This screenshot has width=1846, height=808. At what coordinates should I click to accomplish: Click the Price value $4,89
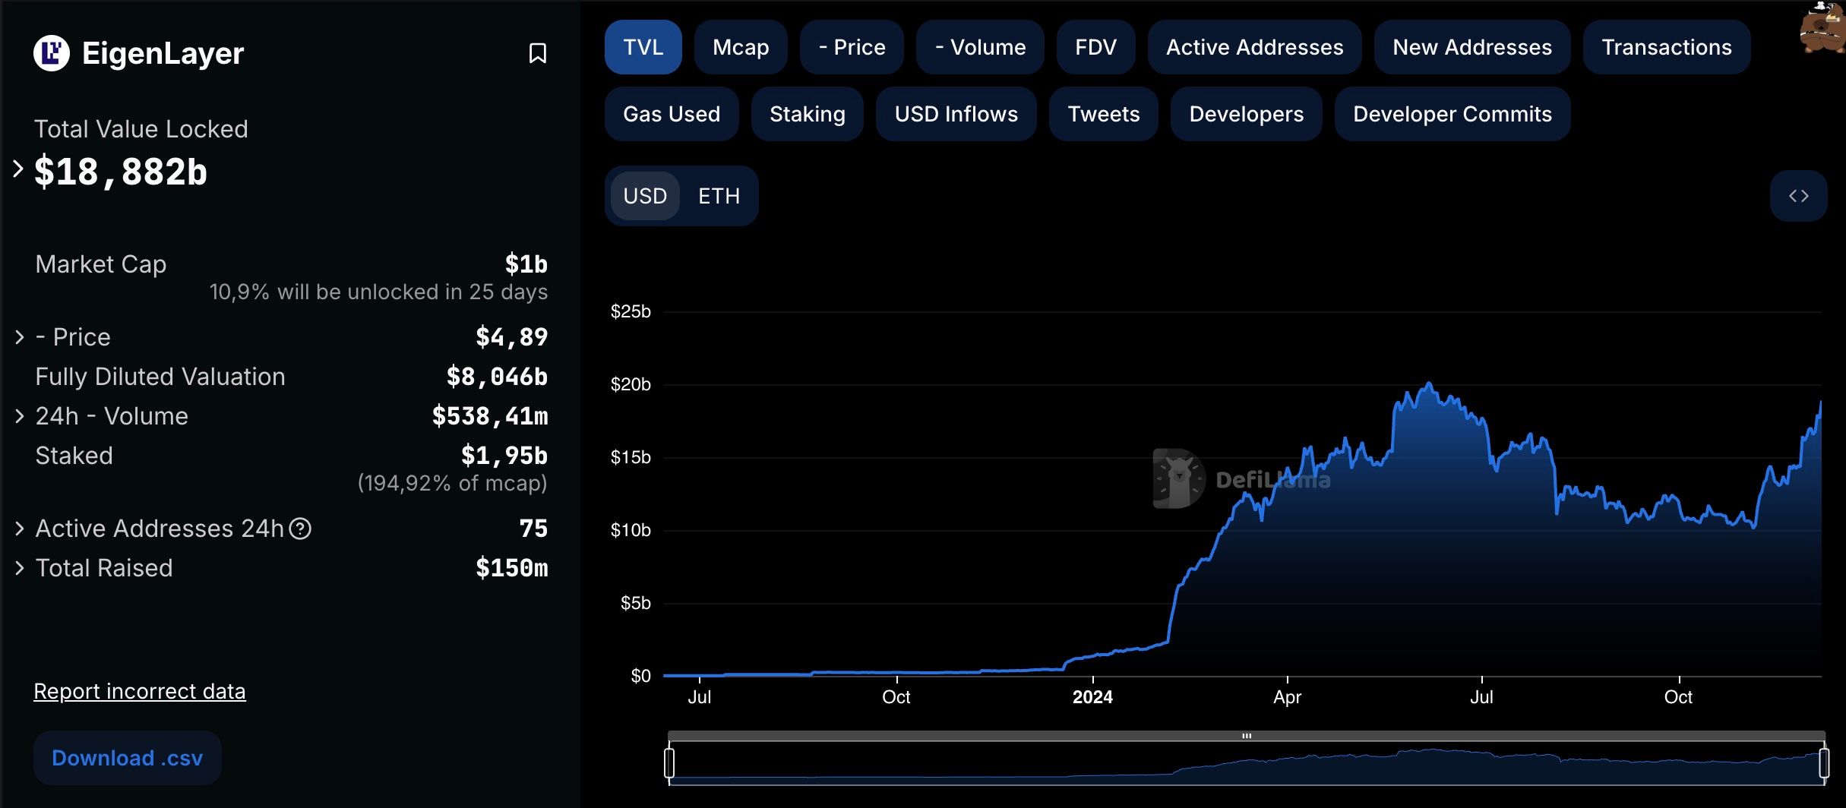coord(512,337)
